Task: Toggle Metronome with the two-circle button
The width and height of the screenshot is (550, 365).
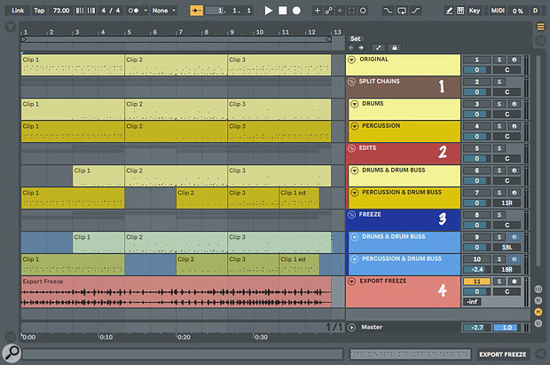Action: coord(134,11)
